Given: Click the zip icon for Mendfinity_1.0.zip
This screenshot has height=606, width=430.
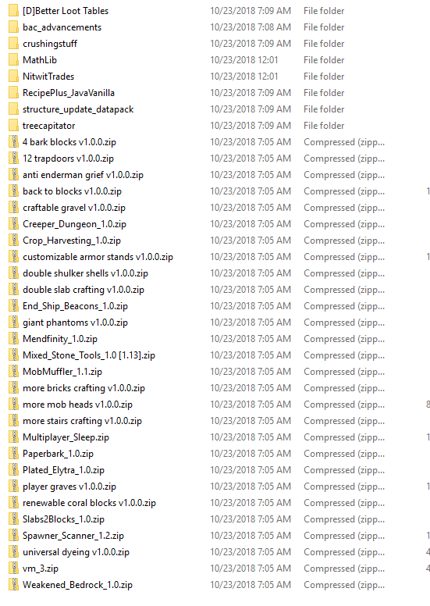Looking at the screenshot, I should coord(13,339).
